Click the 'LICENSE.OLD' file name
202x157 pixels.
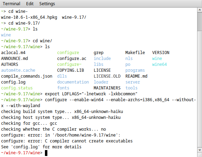coord(107,76)
